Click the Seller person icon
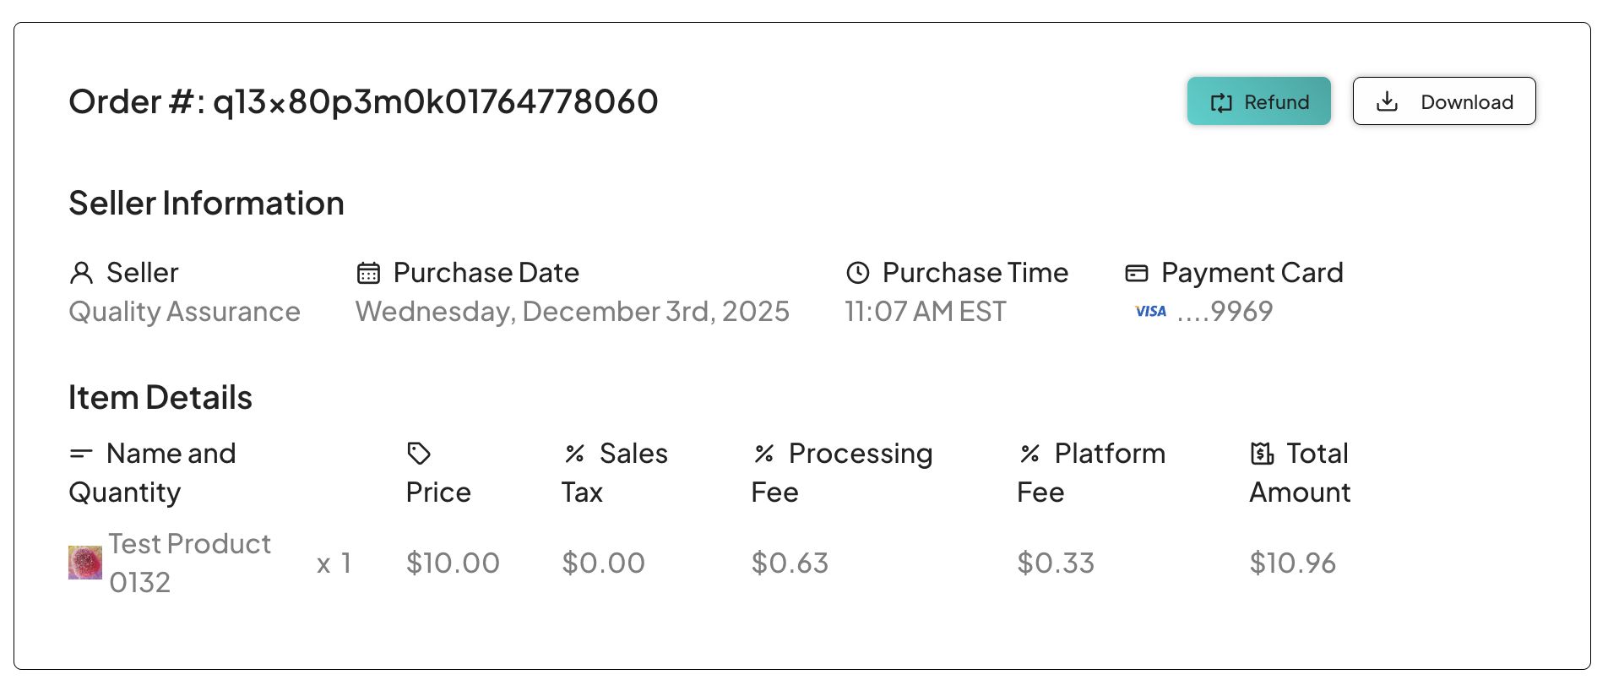 [x=81, y=273]
